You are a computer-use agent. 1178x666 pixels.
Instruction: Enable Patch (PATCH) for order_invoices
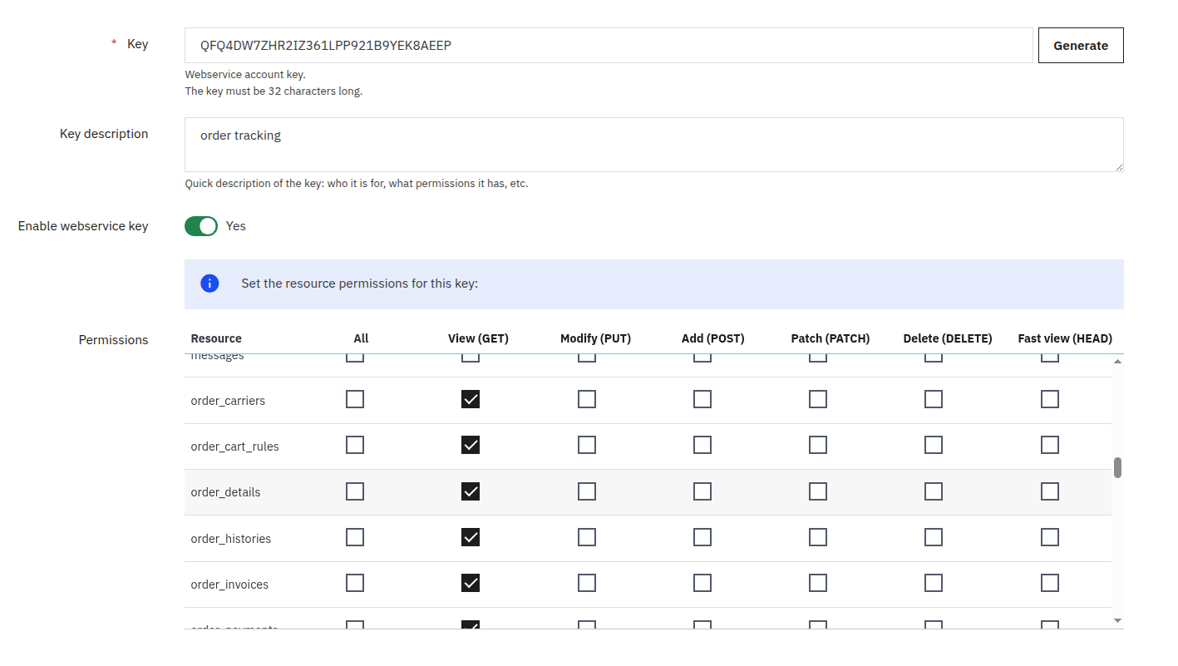coord(818,583)
